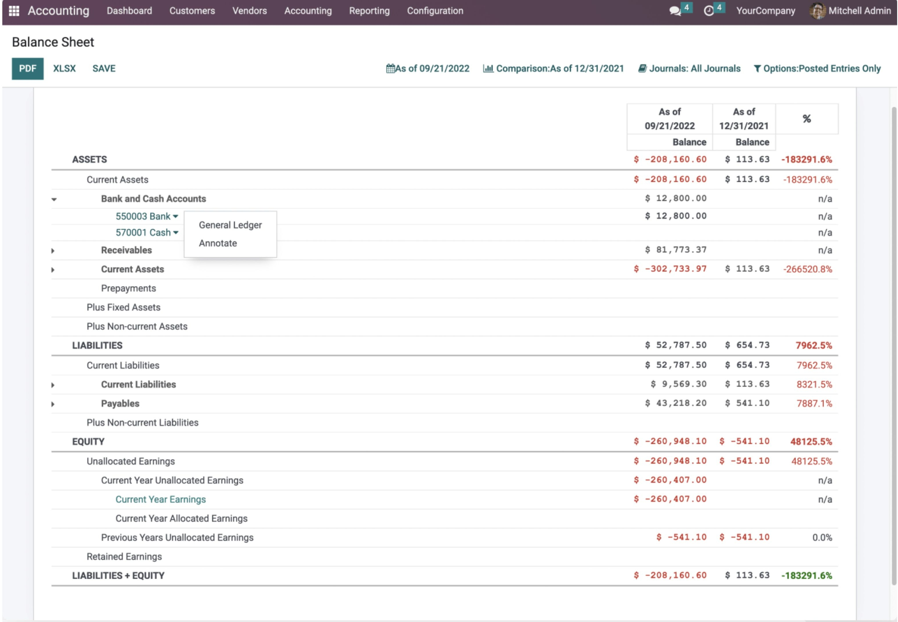Open the apps grid menu icon
This screenshot has height=622, width=898.
tap(14, 11)
